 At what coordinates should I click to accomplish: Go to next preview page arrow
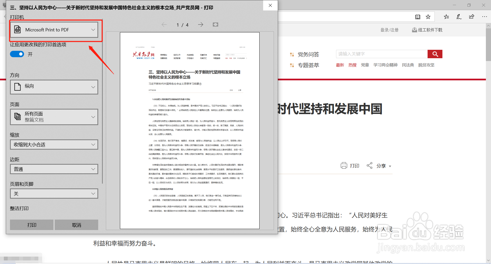[x=201, y=25]
